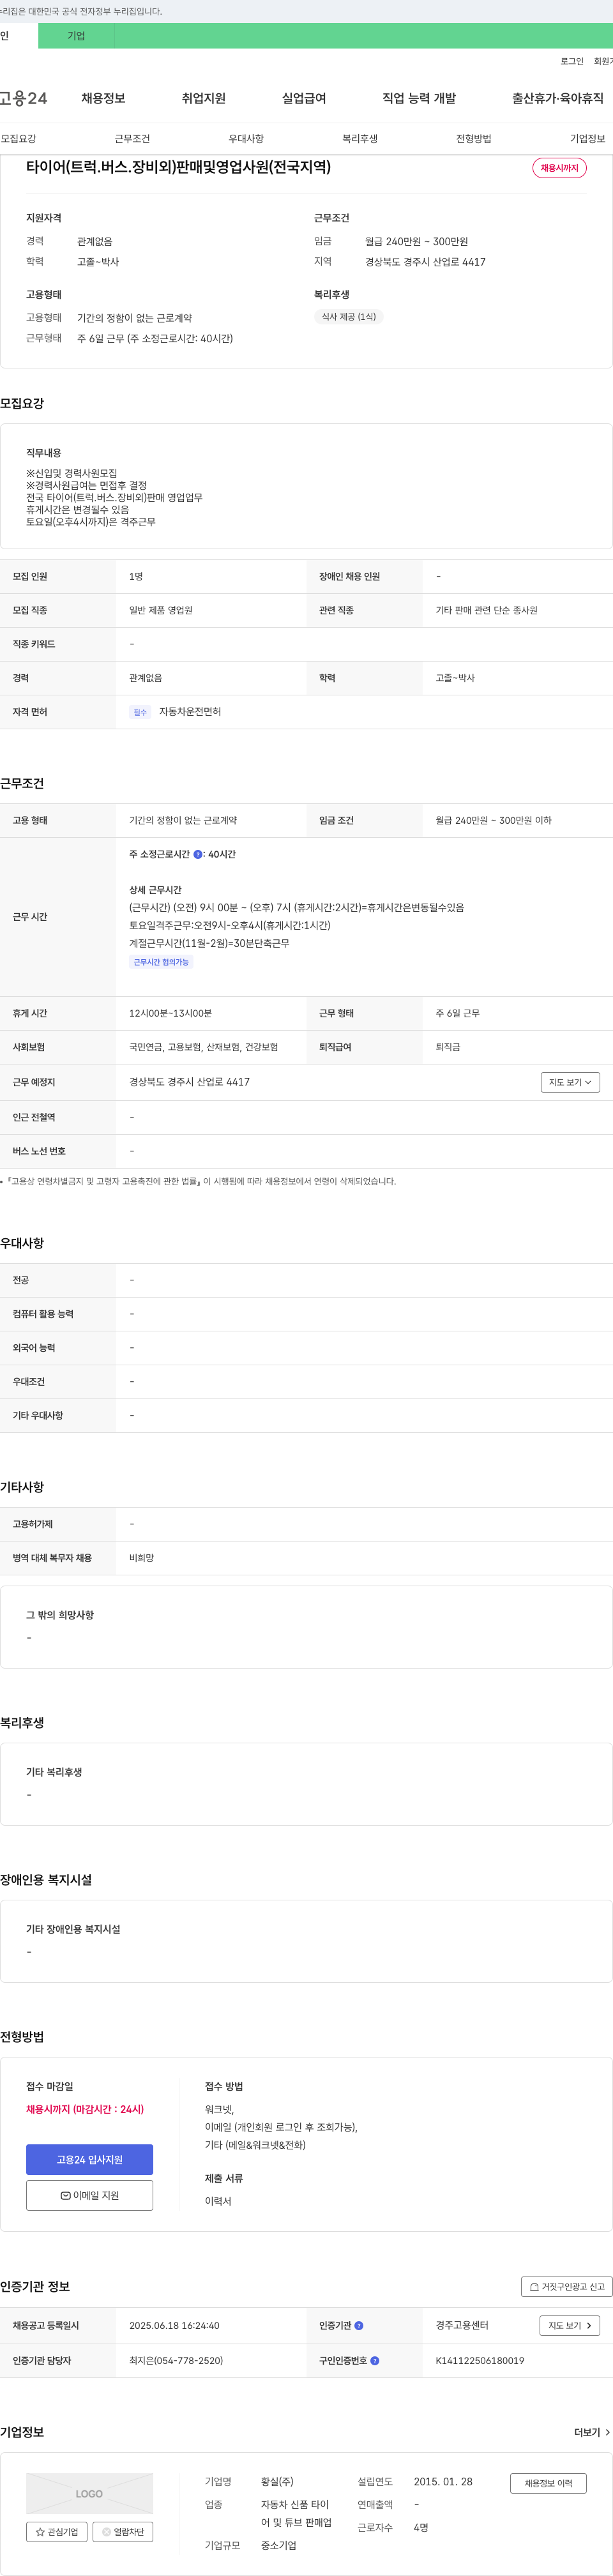This screenshot has width=613, height=2576.
Task: Jump to the 우대사항 section tab
Action: [246, 139]
